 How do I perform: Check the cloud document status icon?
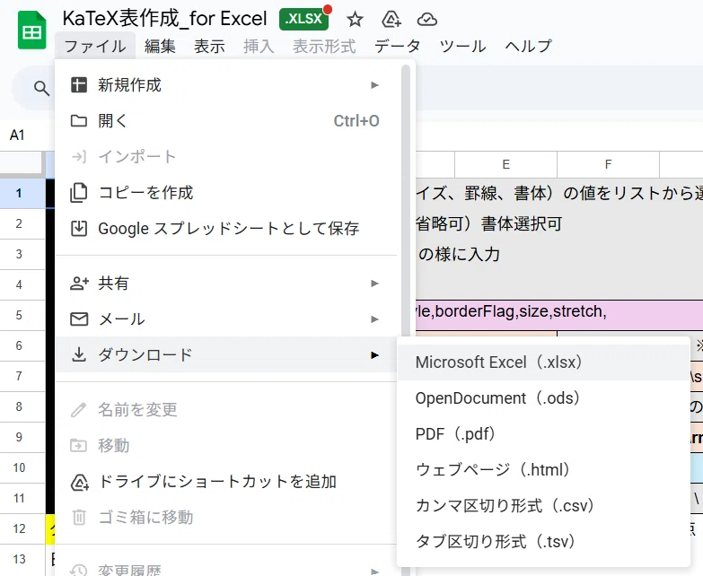coord(426,19)
